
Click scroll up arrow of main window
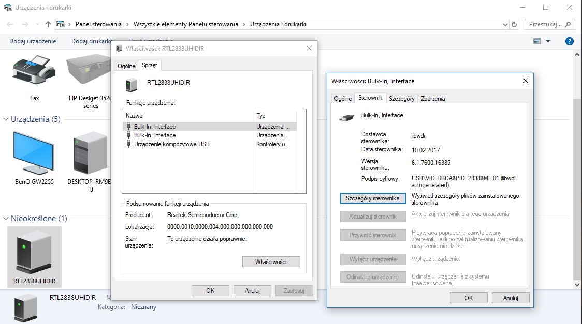pos(577,54)
